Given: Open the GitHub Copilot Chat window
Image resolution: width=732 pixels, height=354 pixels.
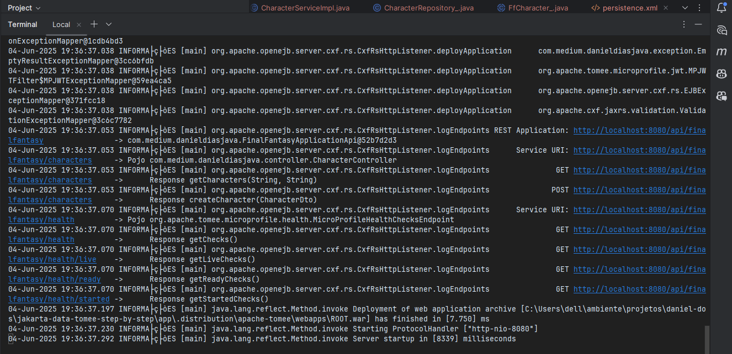Looking at the screenshot, I should pyautogui.click(x=721, y=96).
